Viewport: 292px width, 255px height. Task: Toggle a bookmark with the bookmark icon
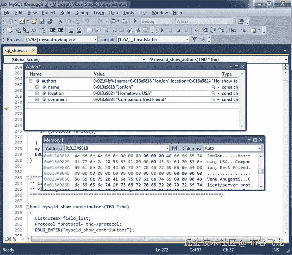click(x=89, y=30)
